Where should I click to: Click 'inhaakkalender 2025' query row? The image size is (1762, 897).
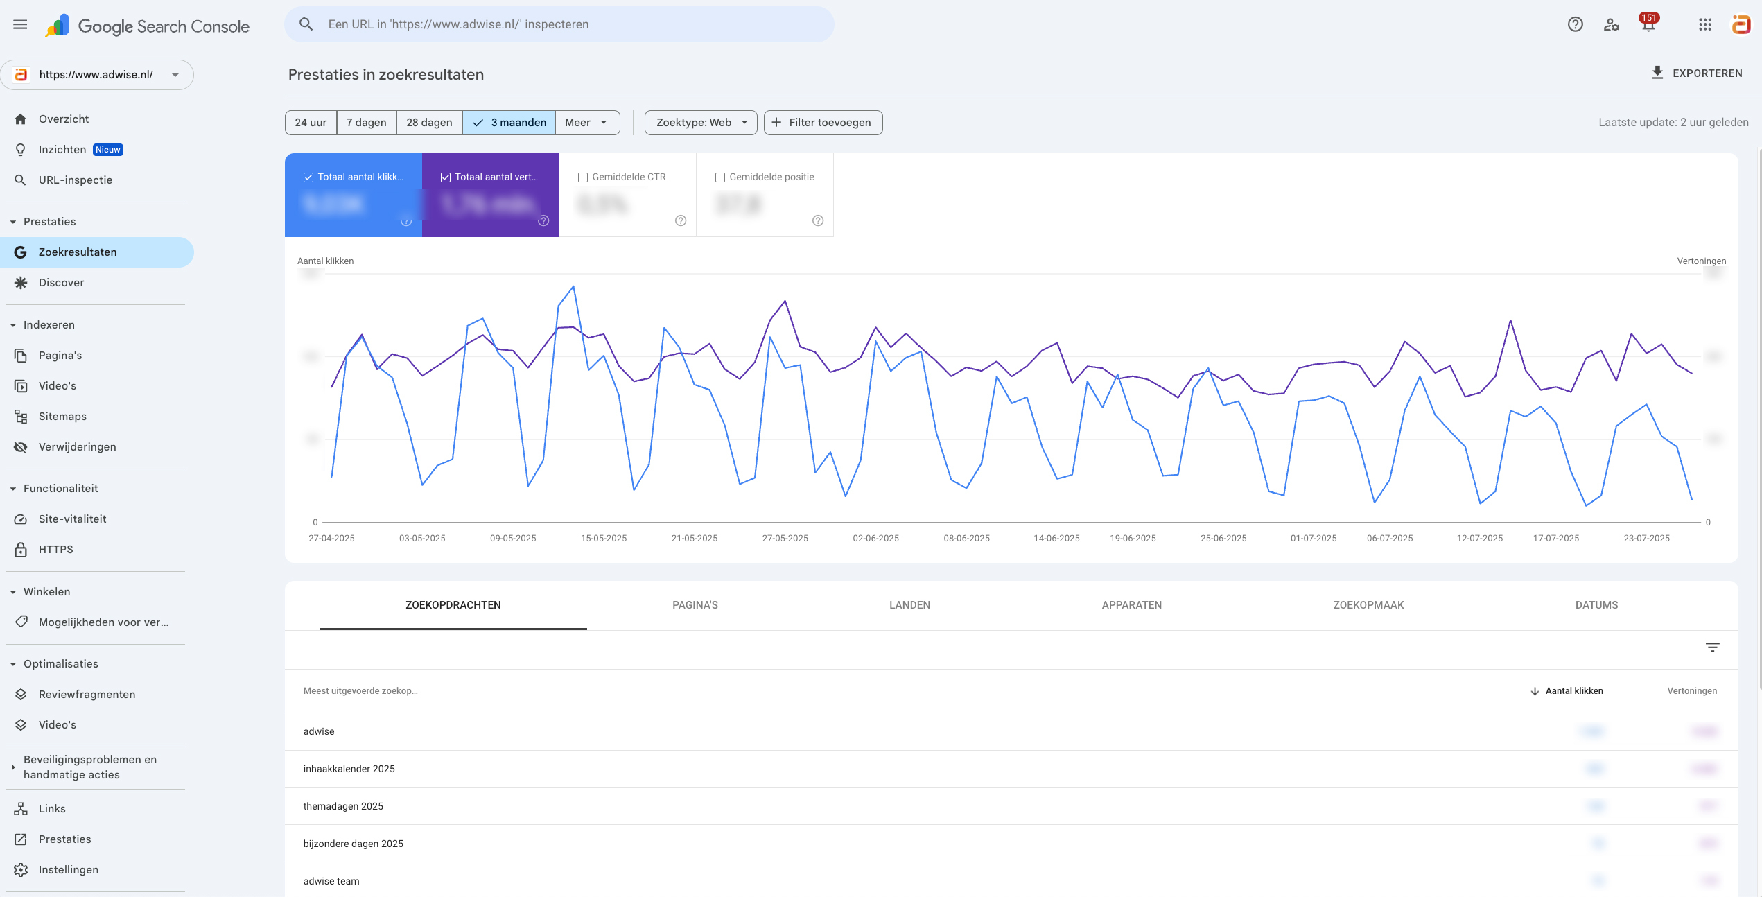click(x=1011, y=769)
